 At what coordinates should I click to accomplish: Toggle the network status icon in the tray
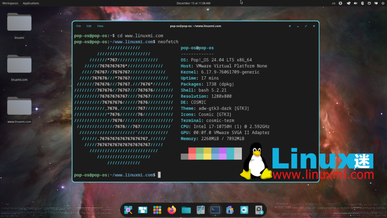[348, 3]
